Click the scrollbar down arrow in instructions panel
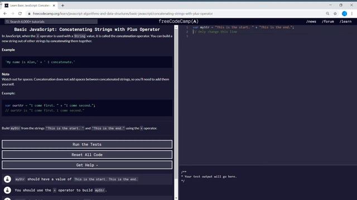 point(176,198)
